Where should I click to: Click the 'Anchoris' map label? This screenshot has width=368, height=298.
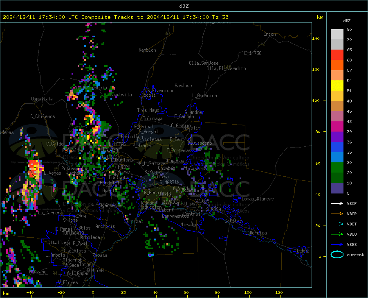[105, 226]
